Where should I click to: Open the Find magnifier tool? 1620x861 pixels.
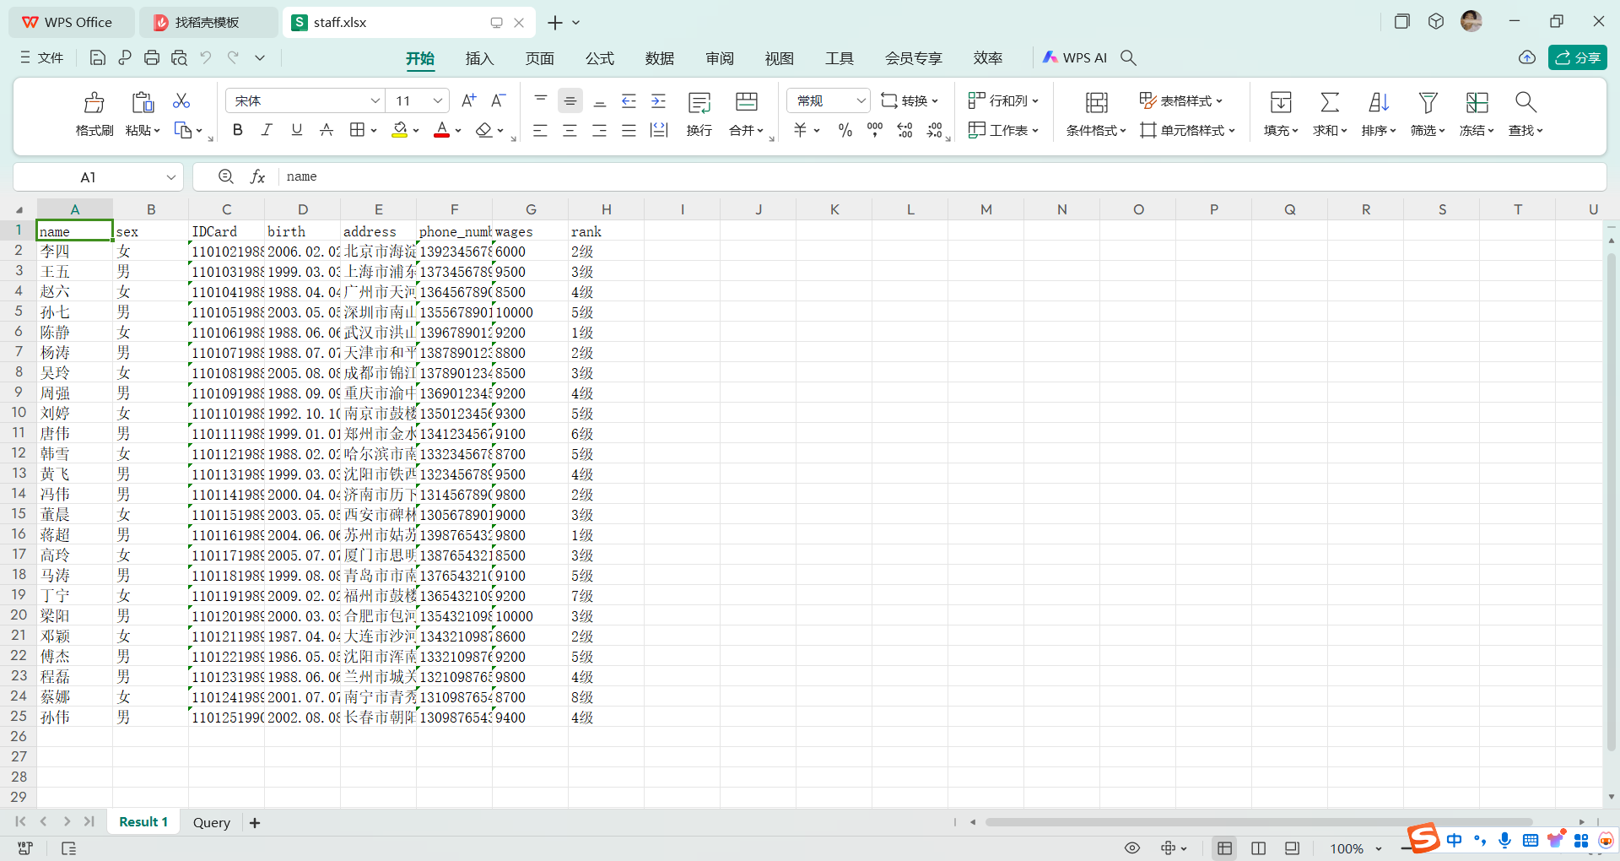1525,103
